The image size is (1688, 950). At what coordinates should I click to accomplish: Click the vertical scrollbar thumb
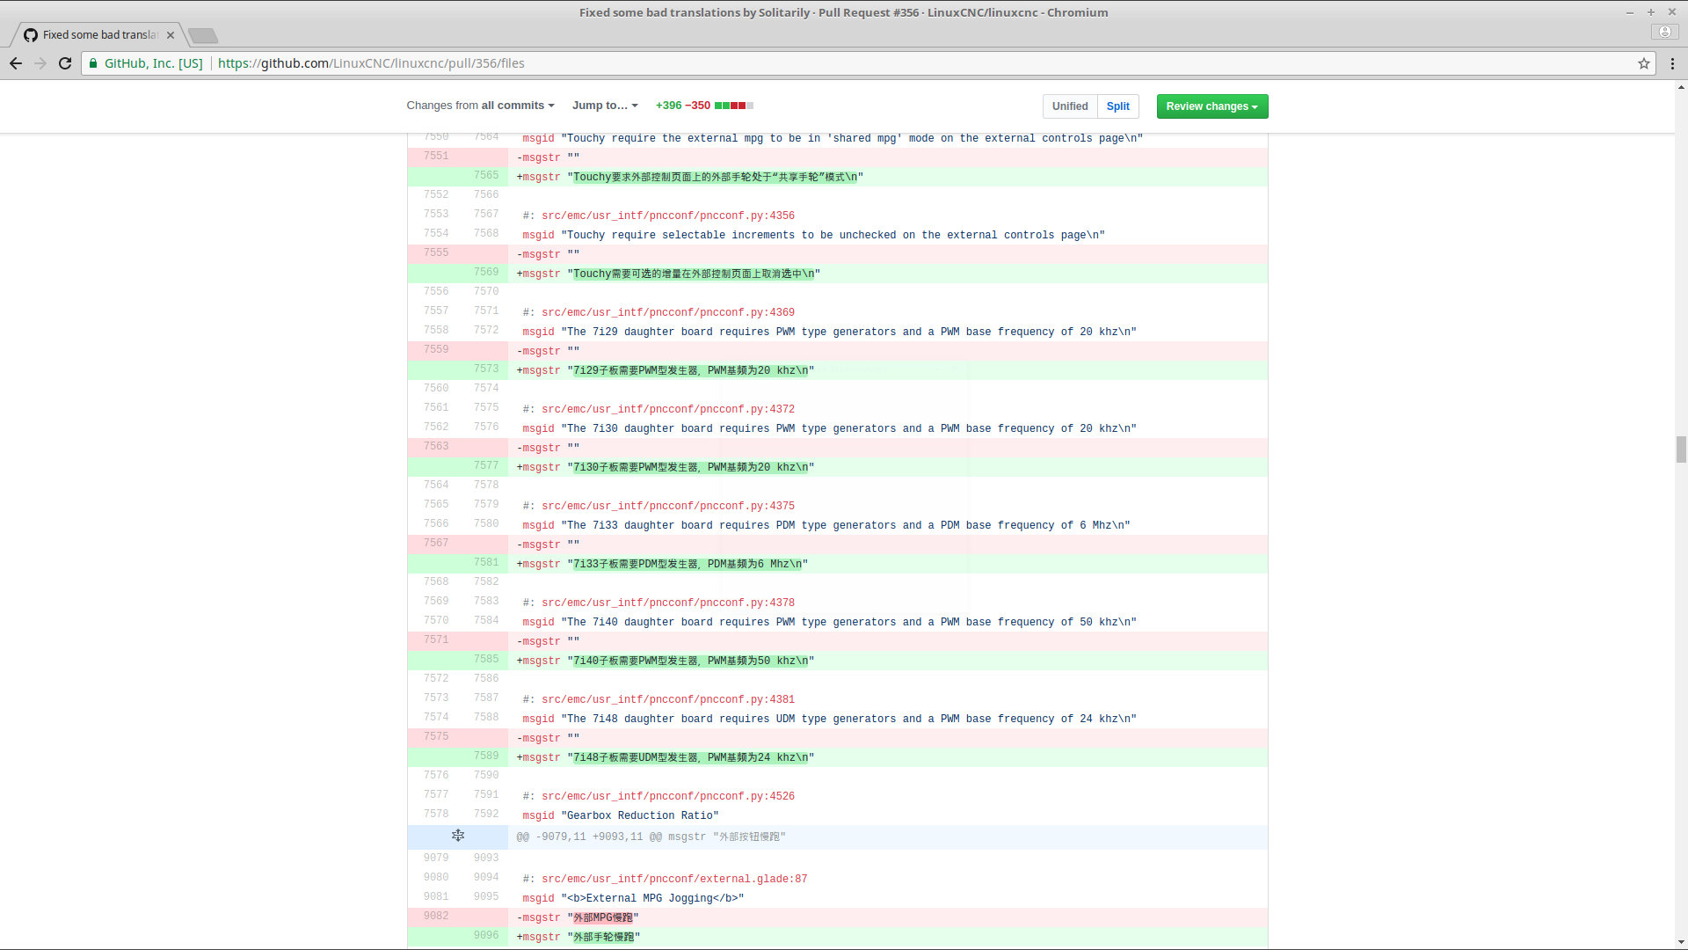point(1681,449)
